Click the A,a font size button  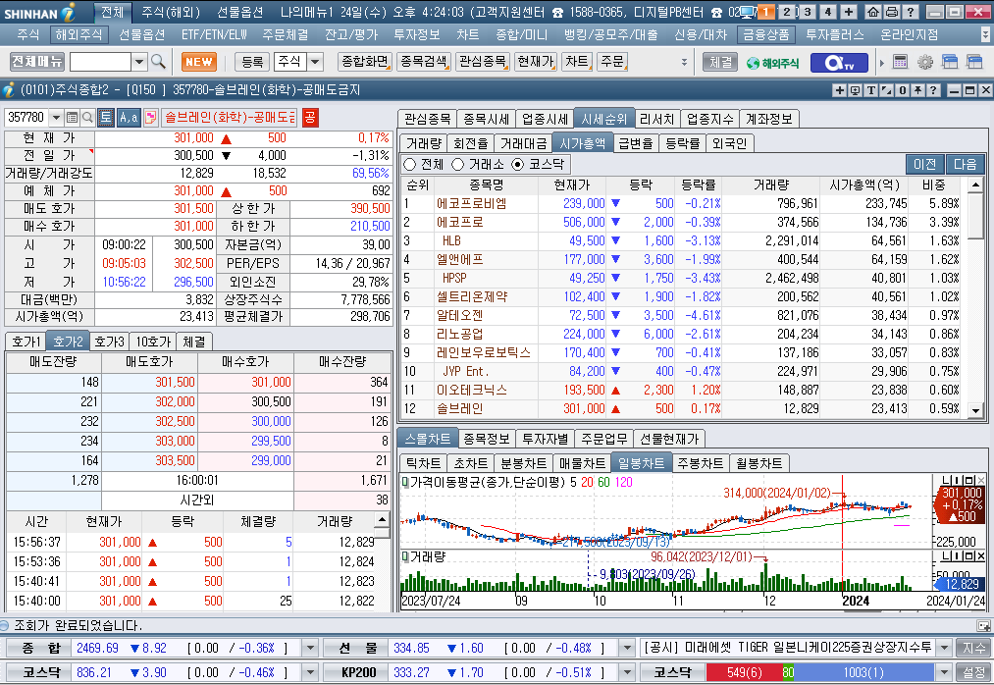129,118
